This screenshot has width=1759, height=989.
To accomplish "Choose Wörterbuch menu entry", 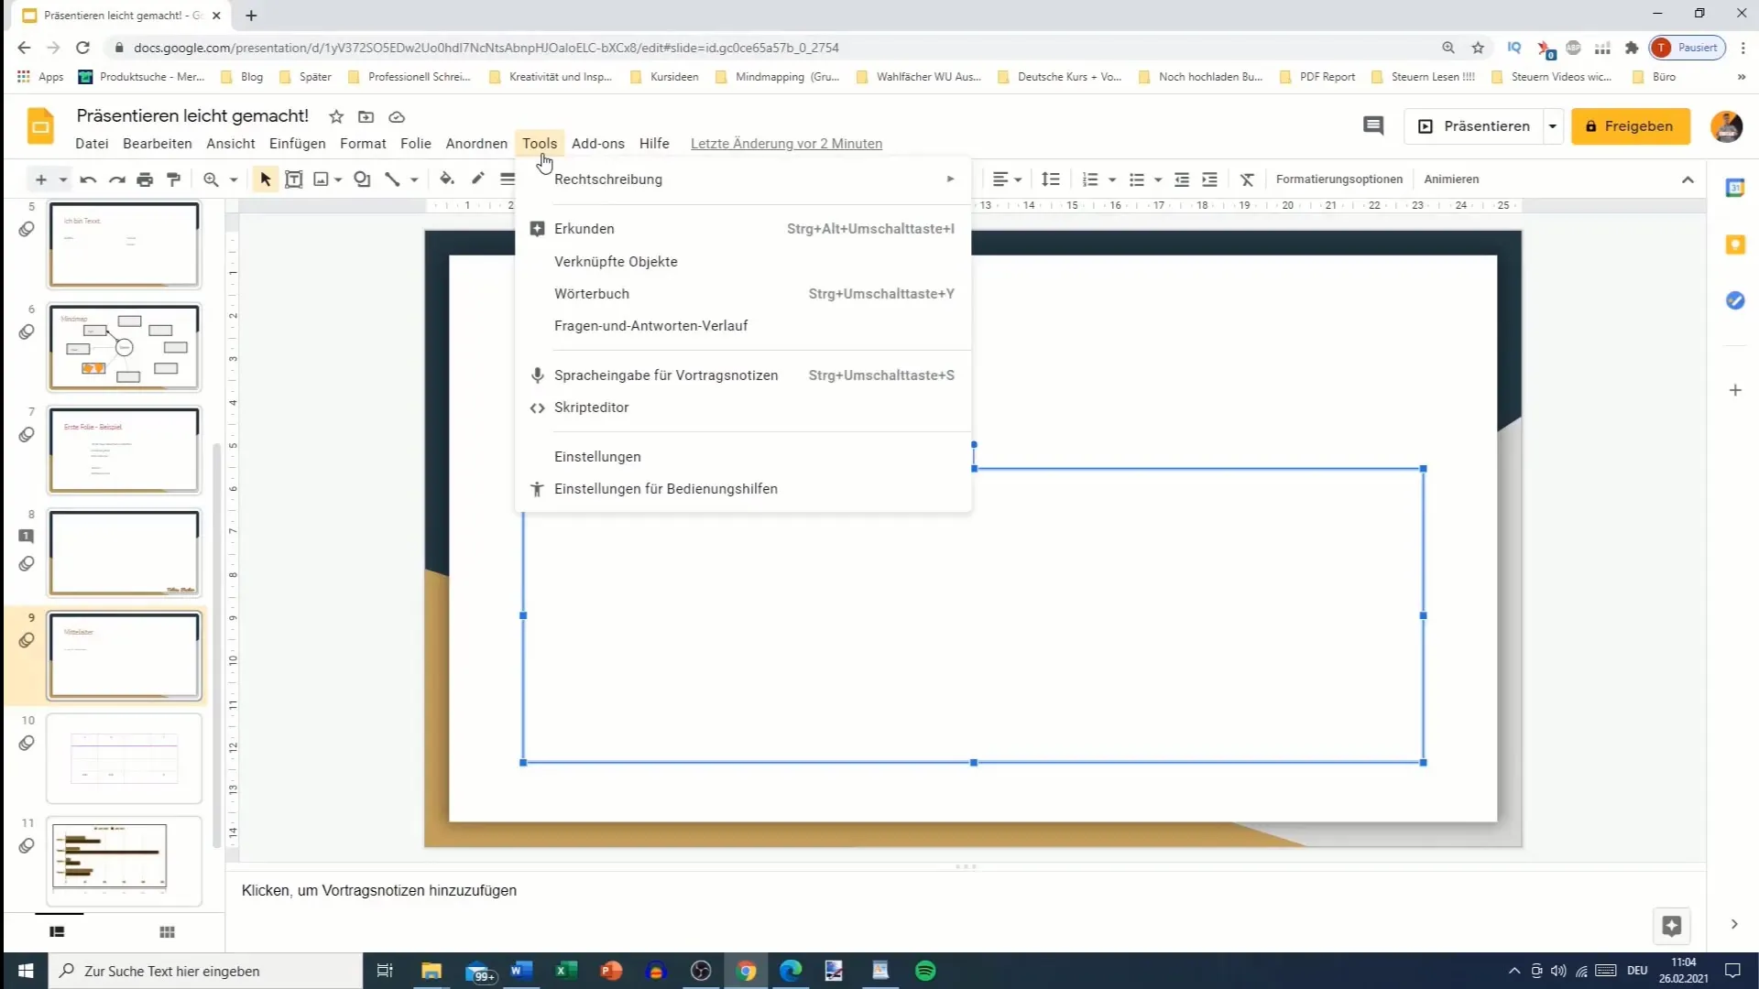I will [743, 294].
